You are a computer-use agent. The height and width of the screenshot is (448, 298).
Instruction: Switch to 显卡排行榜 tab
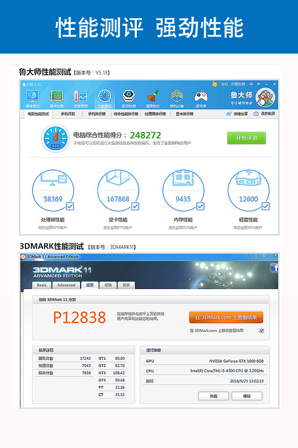184,114
